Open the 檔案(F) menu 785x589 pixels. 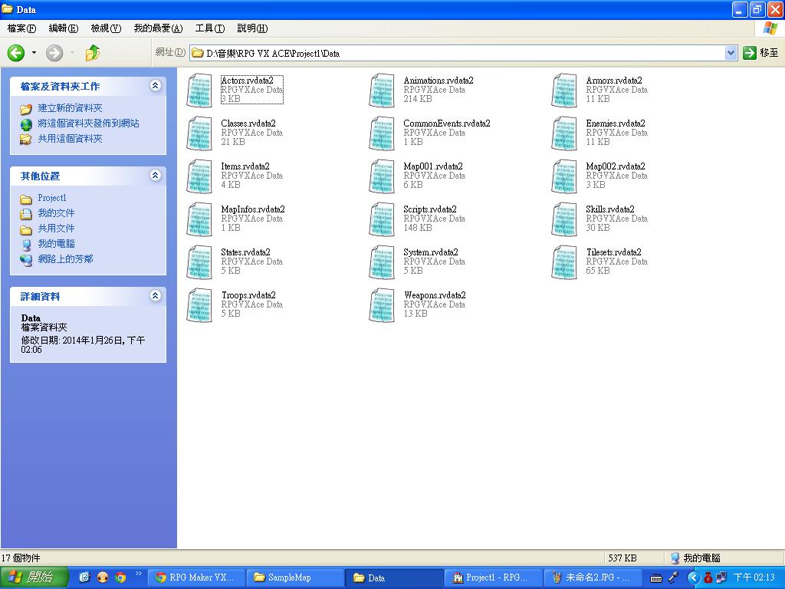click(22, 28)
